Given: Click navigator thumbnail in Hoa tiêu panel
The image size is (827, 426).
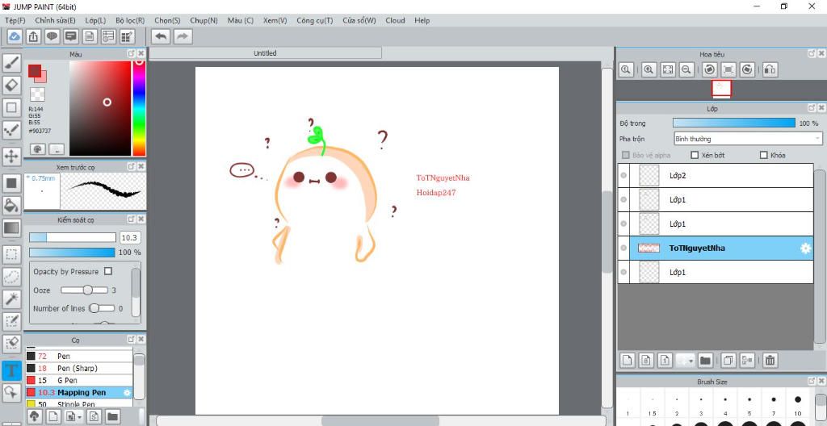Looking at the screenshot, I should click(721, 89).
